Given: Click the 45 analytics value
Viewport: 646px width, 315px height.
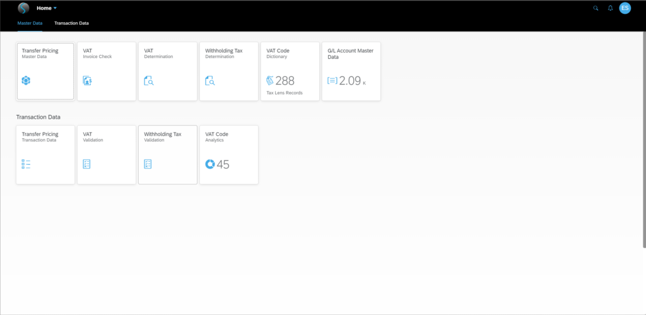Looking at the screenshot, I should tap(223, 165).
